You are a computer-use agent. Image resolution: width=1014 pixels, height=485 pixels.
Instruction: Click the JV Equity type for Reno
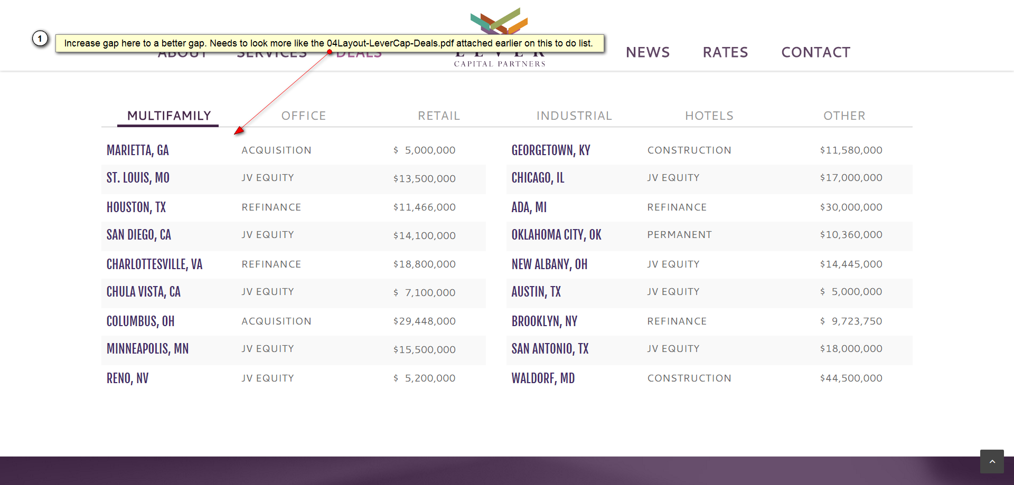point(268,378)
